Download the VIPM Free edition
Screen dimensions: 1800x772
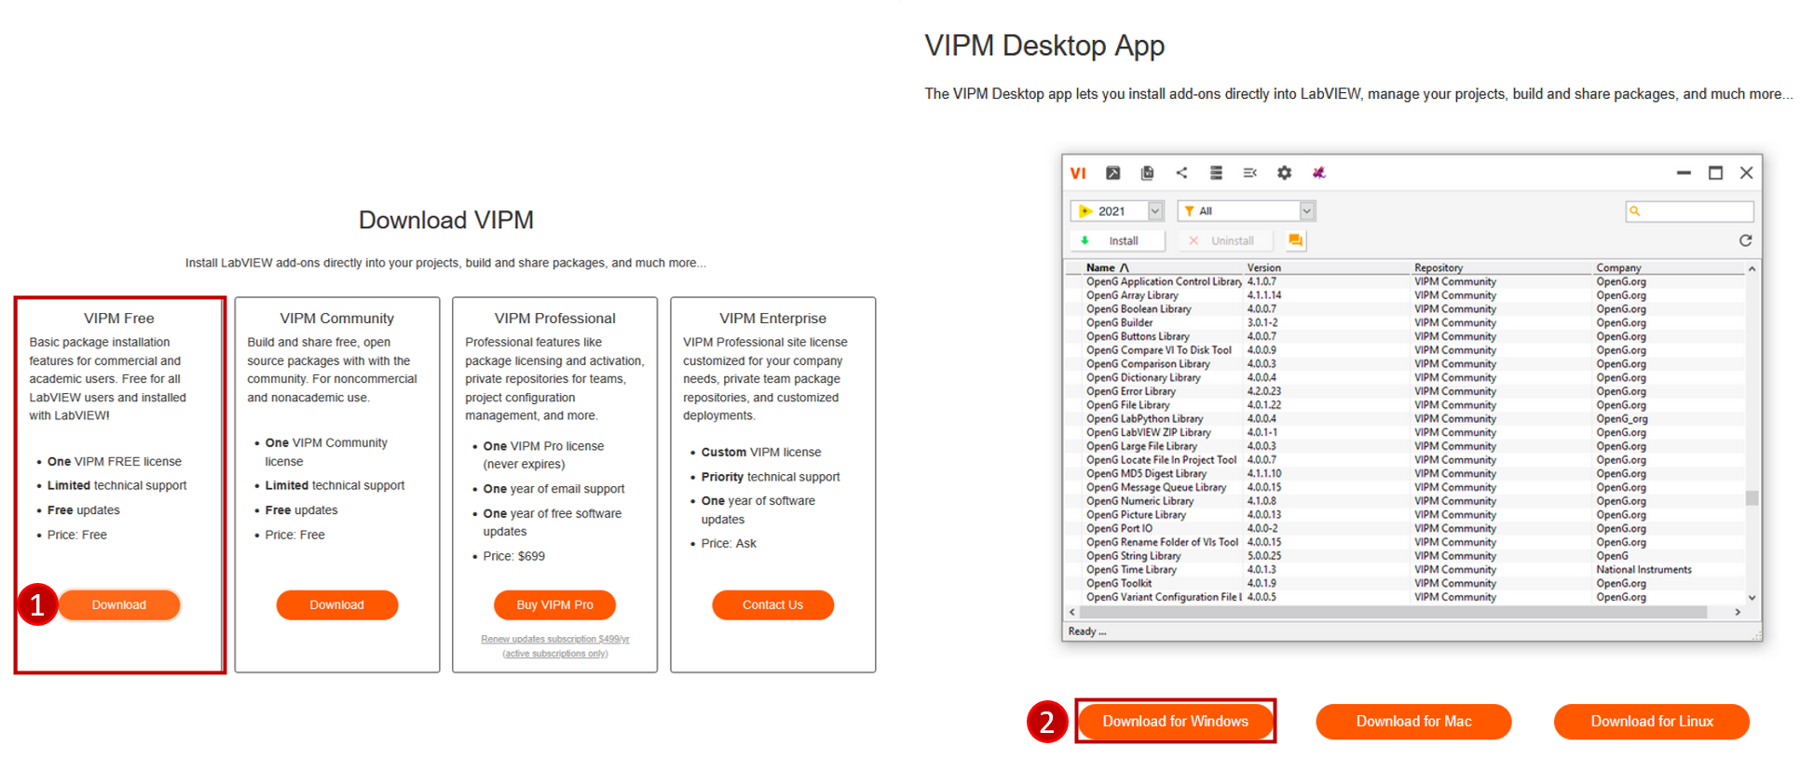(119, 605)
